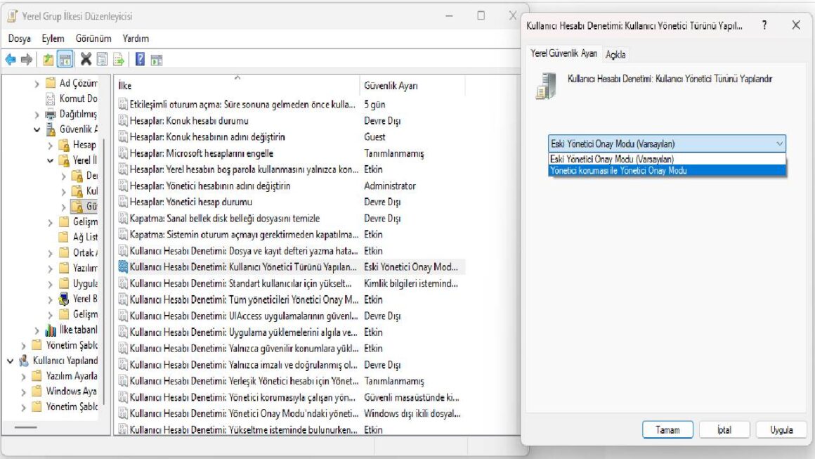The image size is (815, 459).
Task: Open the Yardım menu
Action: click(x=136, y=39)
